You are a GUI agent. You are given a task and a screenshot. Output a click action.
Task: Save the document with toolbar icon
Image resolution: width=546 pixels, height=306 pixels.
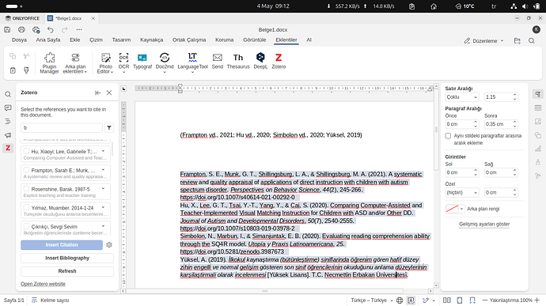[7, 29]
